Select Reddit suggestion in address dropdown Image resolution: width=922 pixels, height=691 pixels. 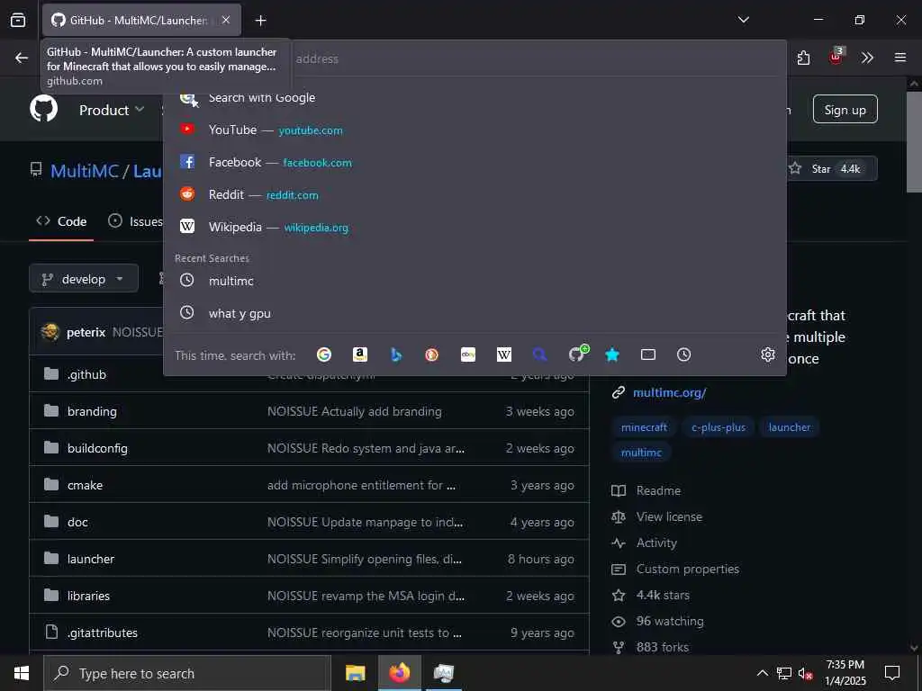tap(475, 194)
